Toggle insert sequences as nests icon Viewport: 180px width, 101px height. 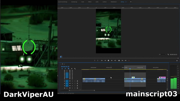pos(62,69)
